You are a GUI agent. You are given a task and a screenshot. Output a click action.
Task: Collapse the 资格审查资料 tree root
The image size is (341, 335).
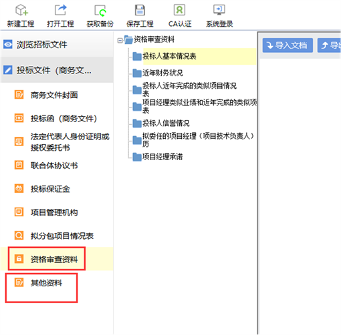120,41
